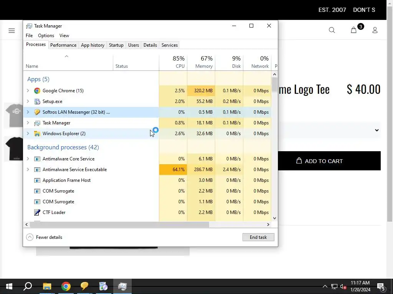Expand the Task Manager process group
This screenshot has width=393, height=294.
28,123
